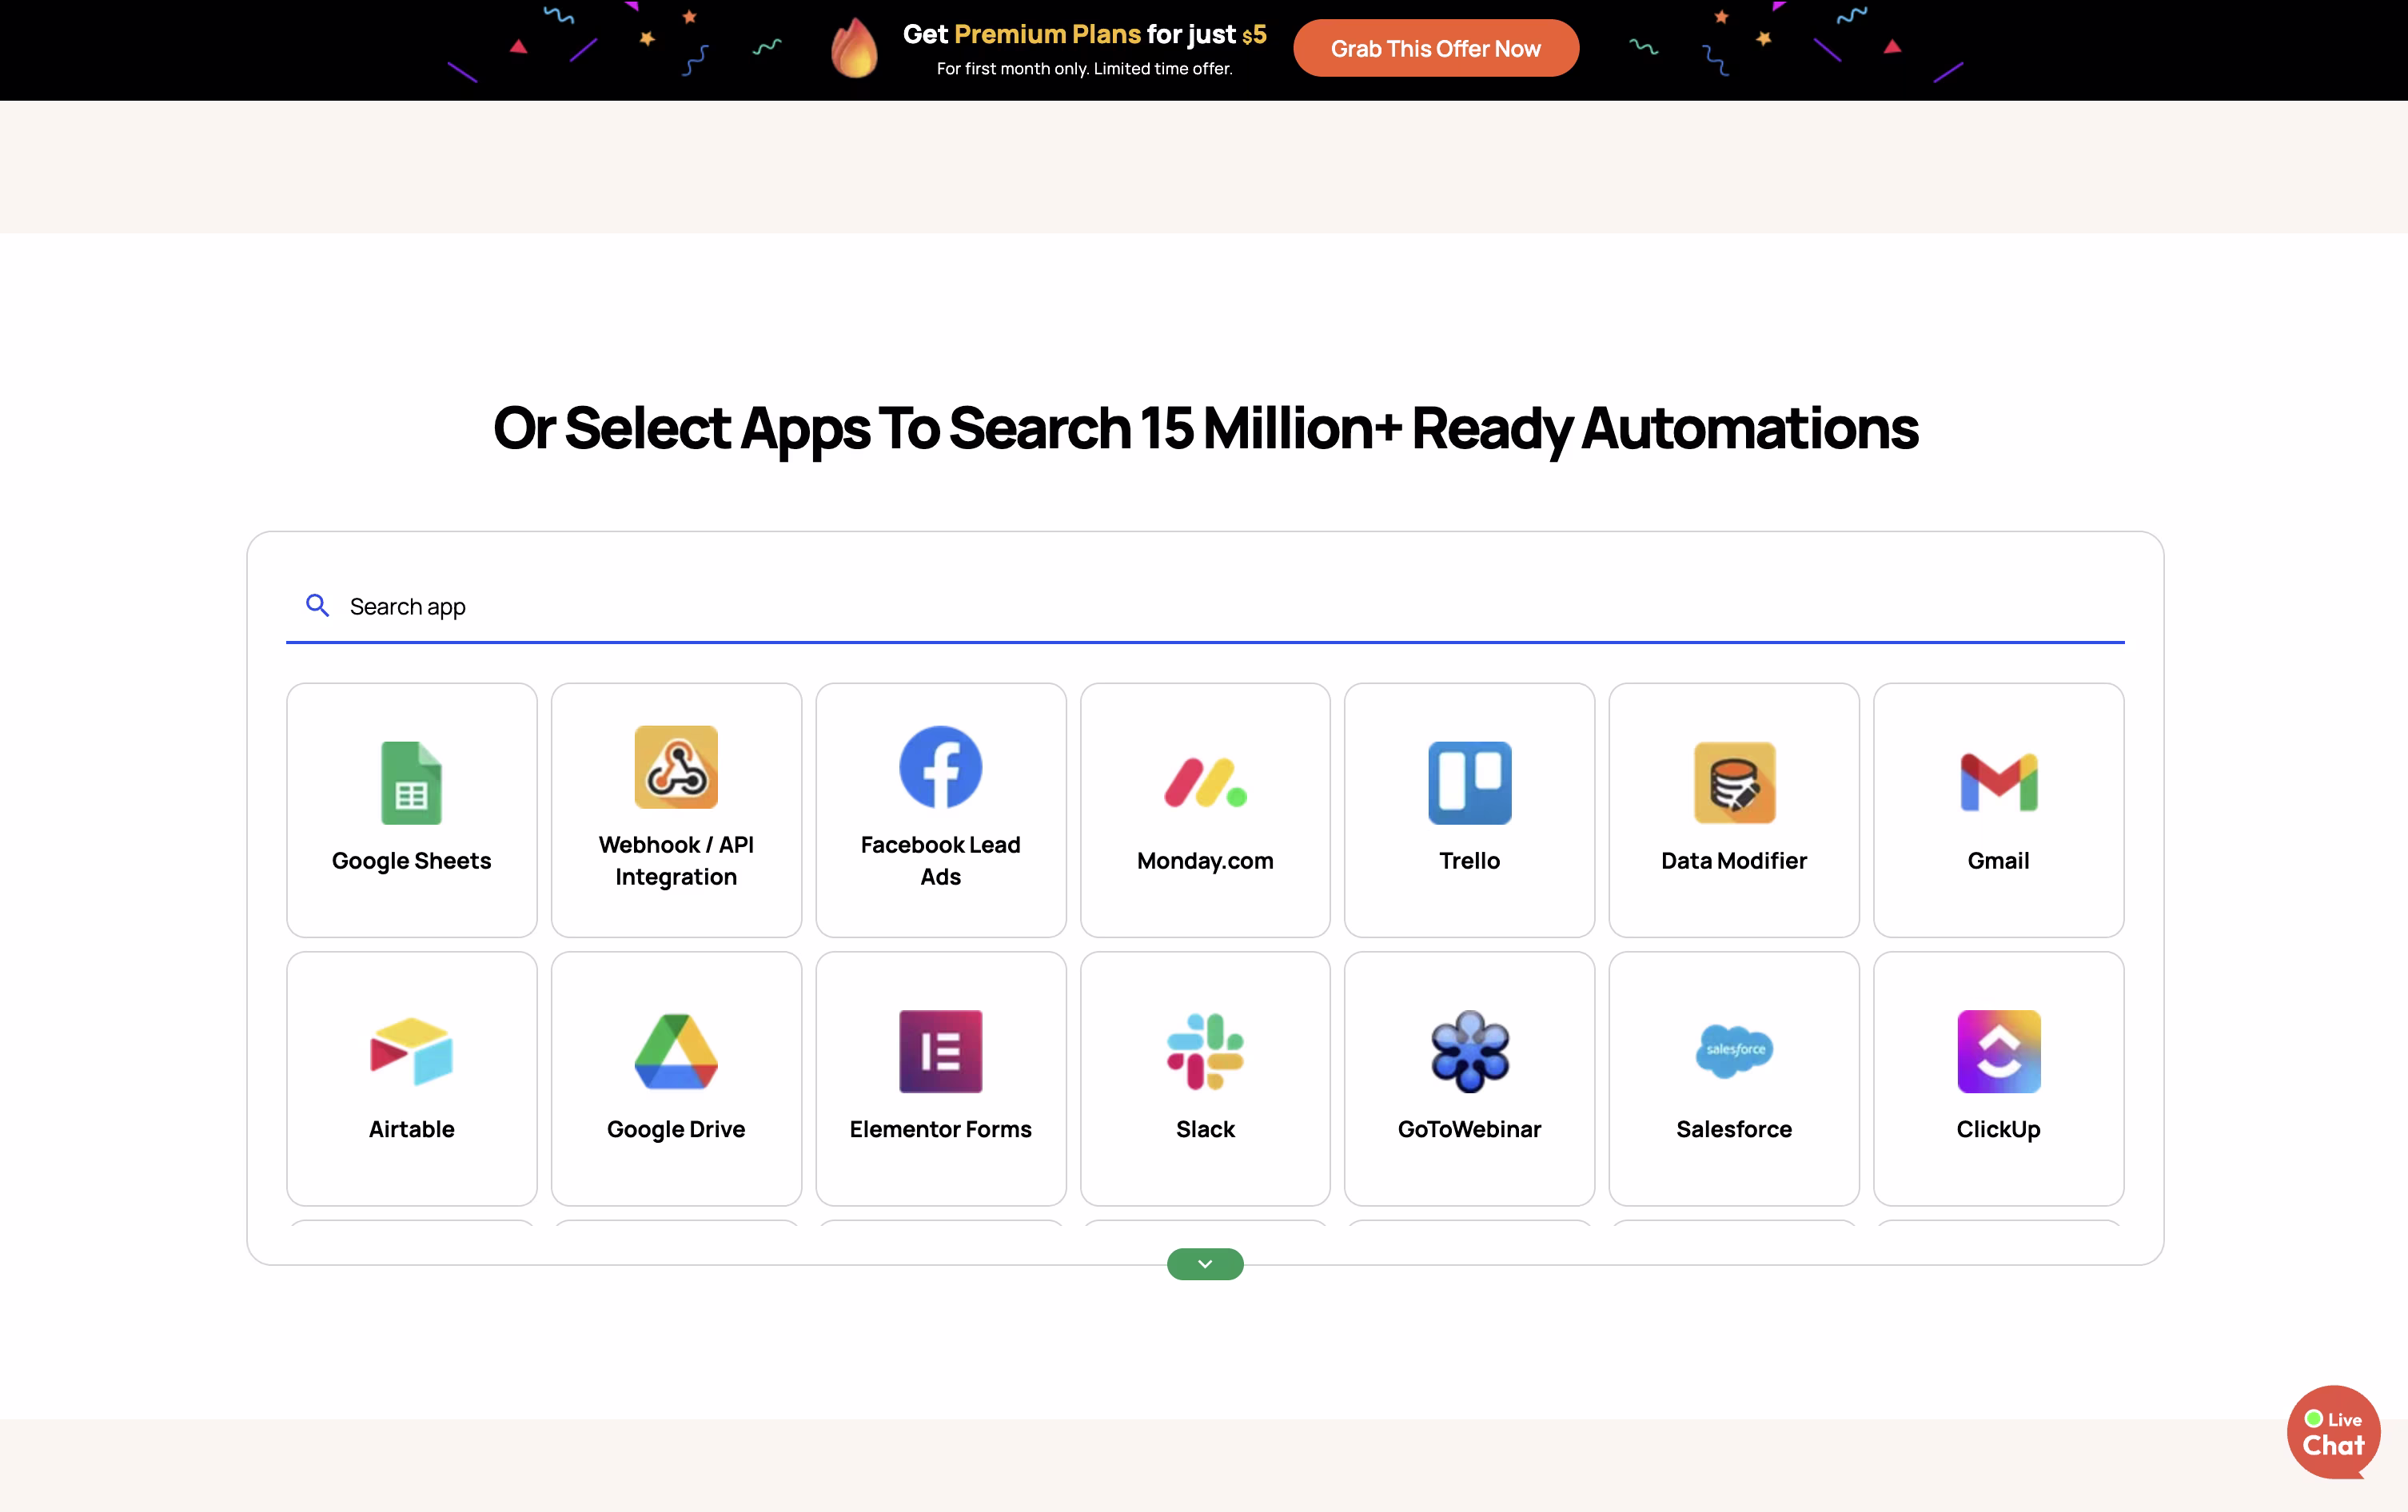Screen dimensions: 2408x1512
Task: Select the Elementor Forms icon
Action: pos(940,1050)
